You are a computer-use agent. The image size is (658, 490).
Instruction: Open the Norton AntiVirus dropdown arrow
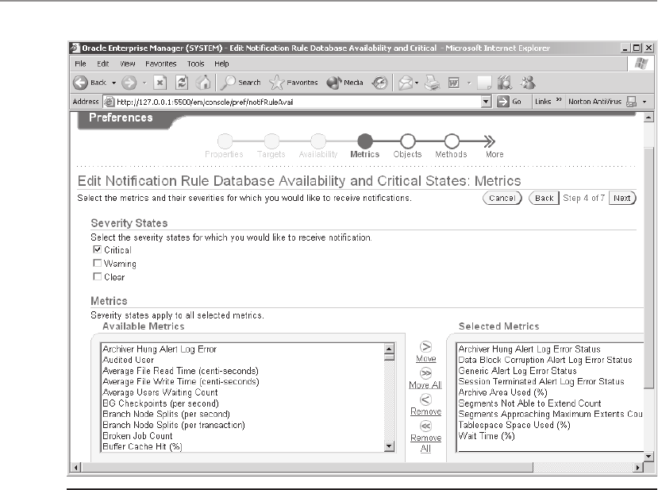645,102
